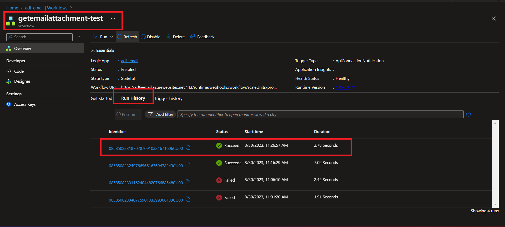The image size is (505, 227).
Task: Collapse the Essentials section
Action: point(93,50)
